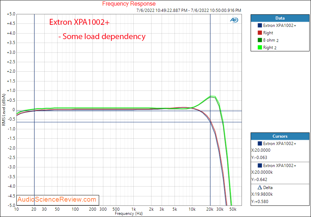
Task: Click the cursor point at 20 Hz on the curve
Action: click(x=34, y=111)
